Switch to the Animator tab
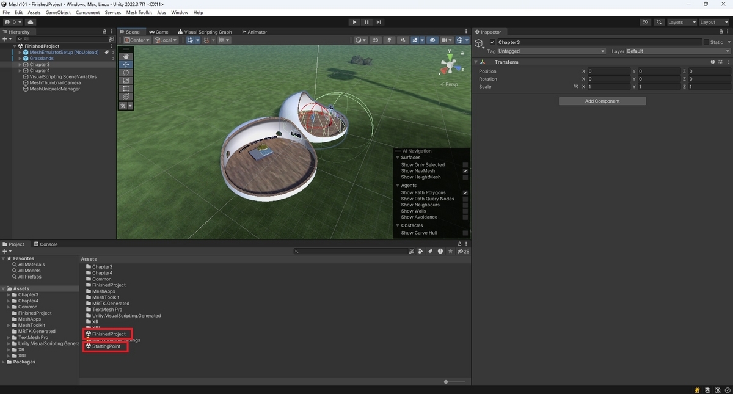This screenshot has width=733, height=394. click(254, 32)
